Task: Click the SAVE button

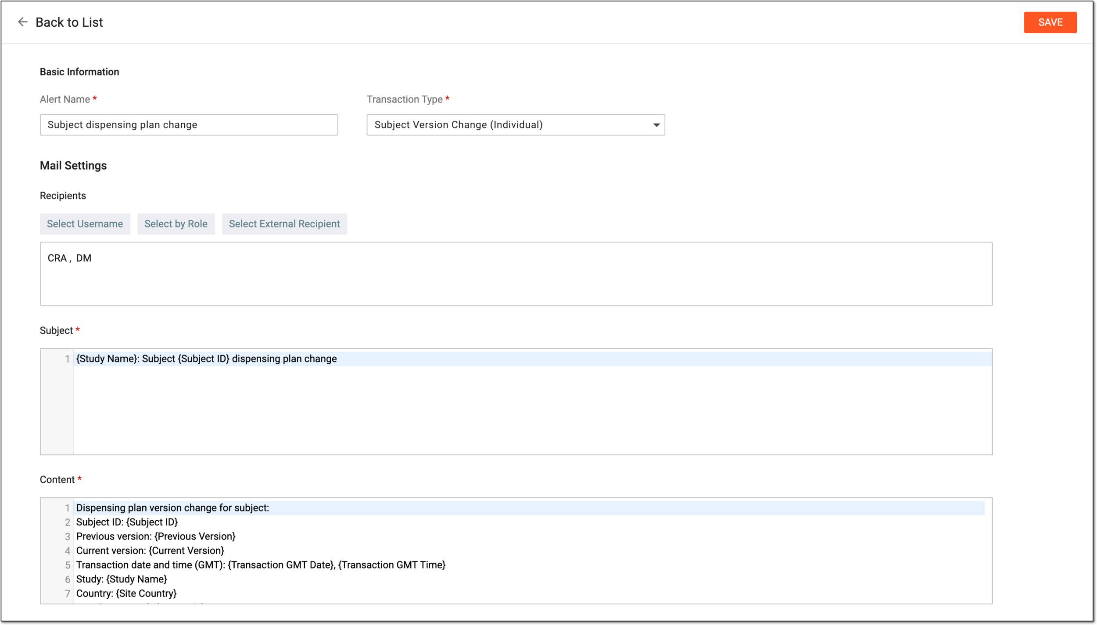Action: coord(1050,22)
